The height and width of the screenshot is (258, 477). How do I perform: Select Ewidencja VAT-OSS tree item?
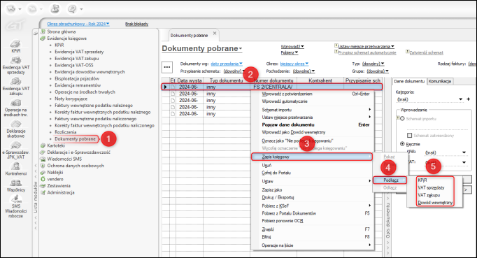(74, 65)
